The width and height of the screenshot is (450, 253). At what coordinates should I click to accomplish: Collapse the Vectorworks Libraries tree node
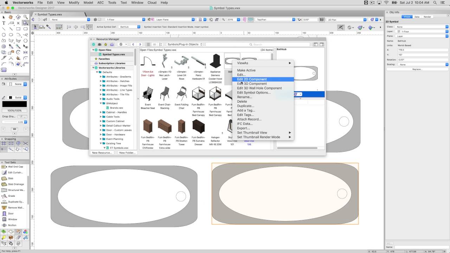point(94,68)
